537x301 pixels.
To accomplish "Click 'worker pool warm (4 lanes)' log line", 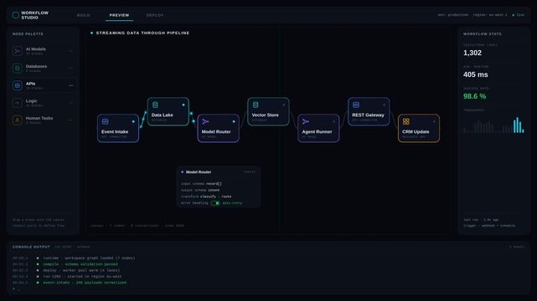I will (81, 270).
